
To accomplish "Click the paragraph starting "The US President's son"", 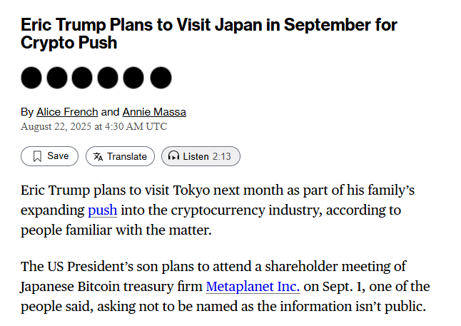I will coord(226,287).
